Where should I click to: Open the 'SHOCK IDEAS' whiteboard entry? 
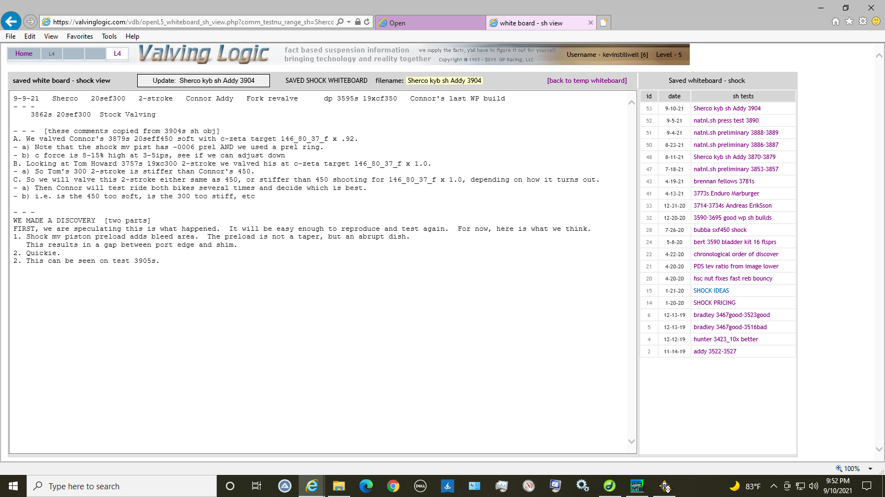click(711, 290)
